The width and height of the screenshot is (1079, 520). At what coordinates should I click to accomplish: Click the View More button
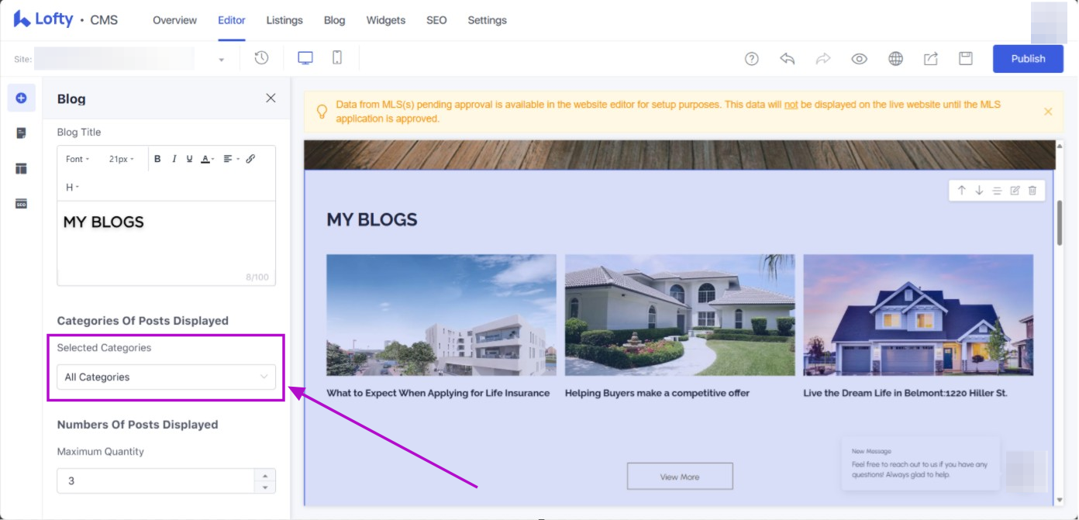680,477
